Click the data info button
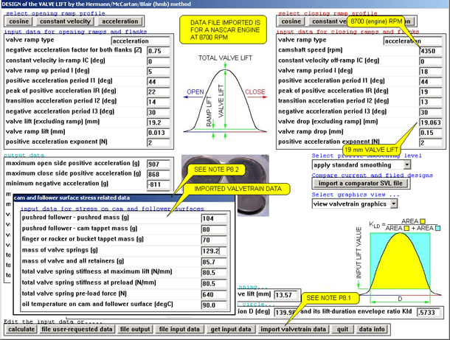The height and width of the screenshot is (340, 450). click(x=372, y=329)
